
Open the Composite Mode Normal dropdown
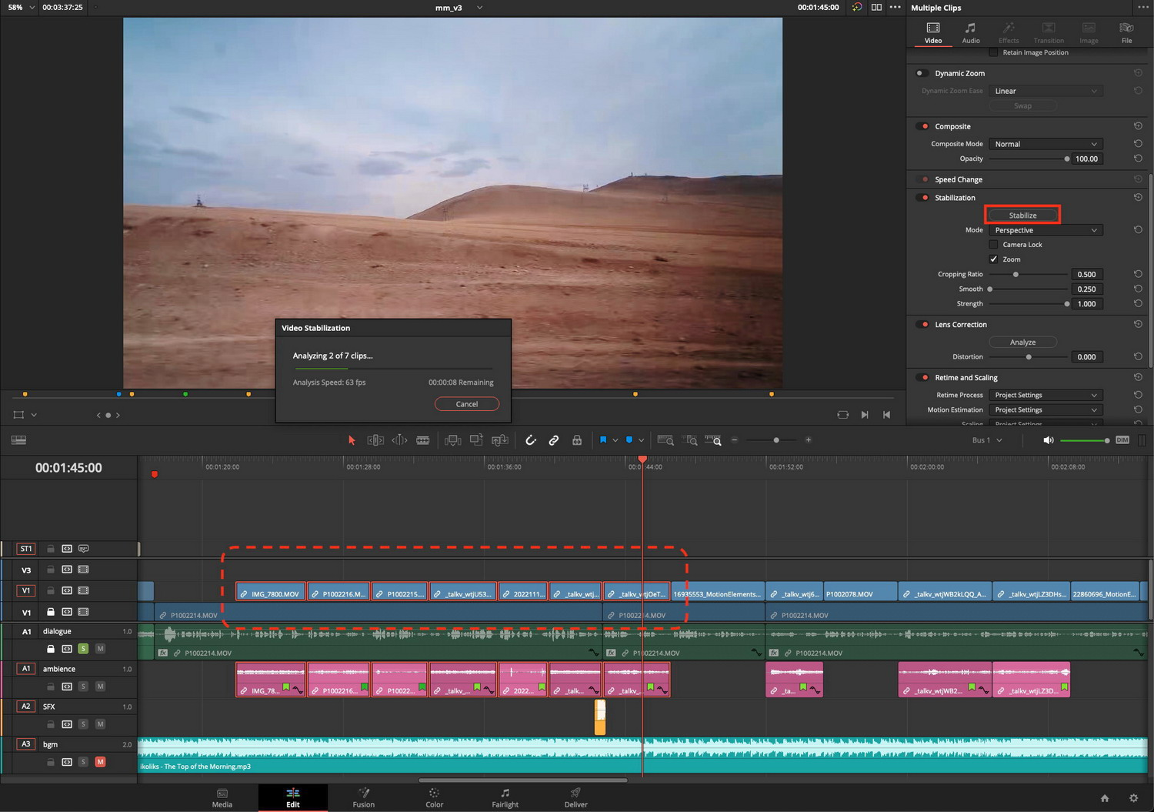point(1046,144)
